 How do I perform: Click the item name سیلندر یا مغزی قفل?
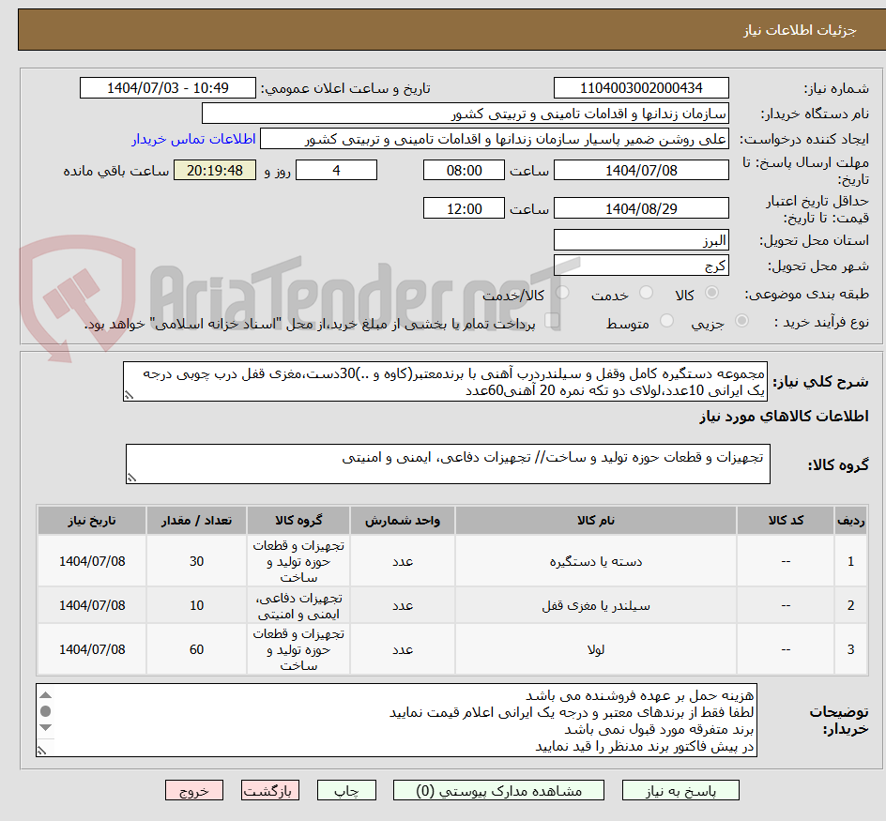(x=596, y=606)
